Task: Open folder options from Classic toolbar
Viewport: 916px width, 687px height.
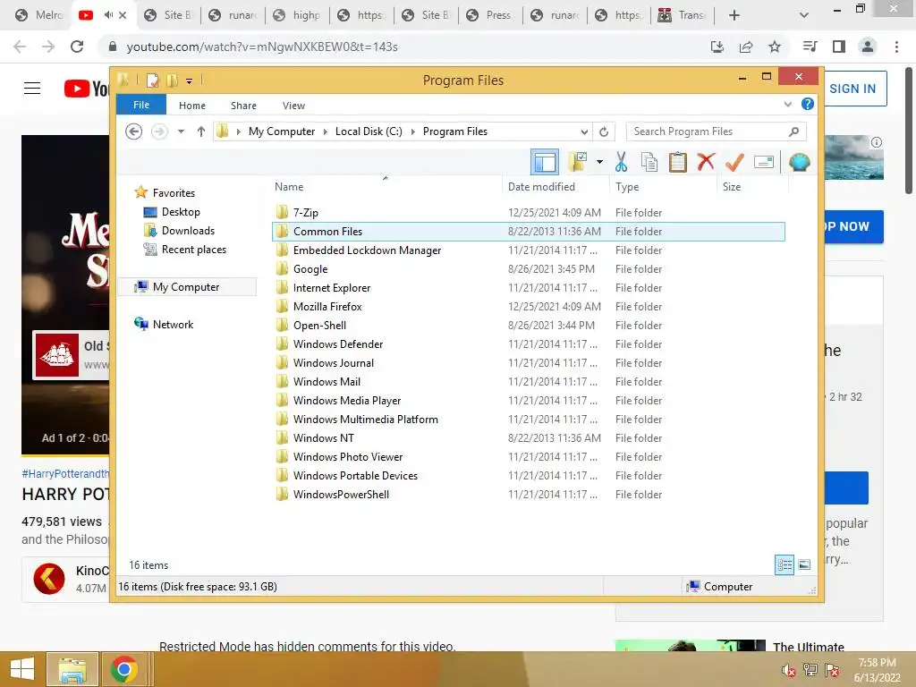Action: click(578, 162)
